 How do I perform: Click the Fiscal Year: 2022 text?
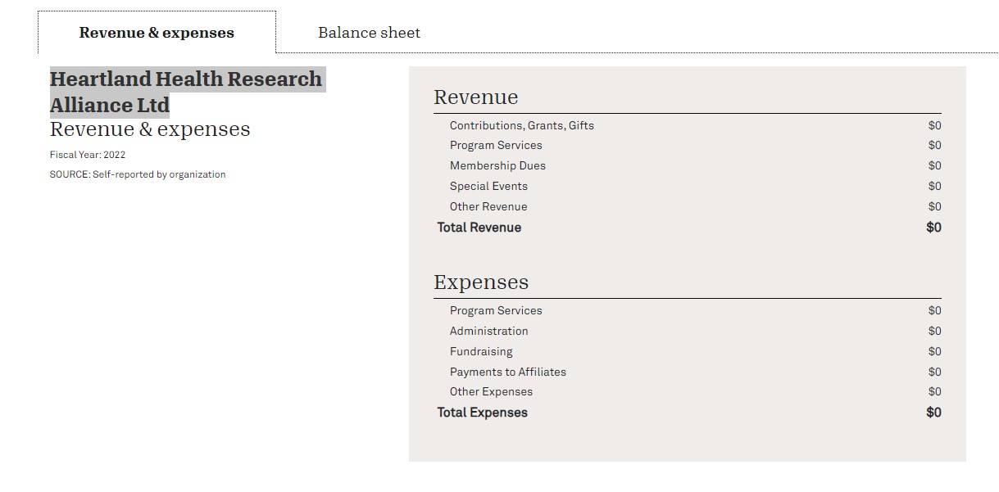pos(88,155)
